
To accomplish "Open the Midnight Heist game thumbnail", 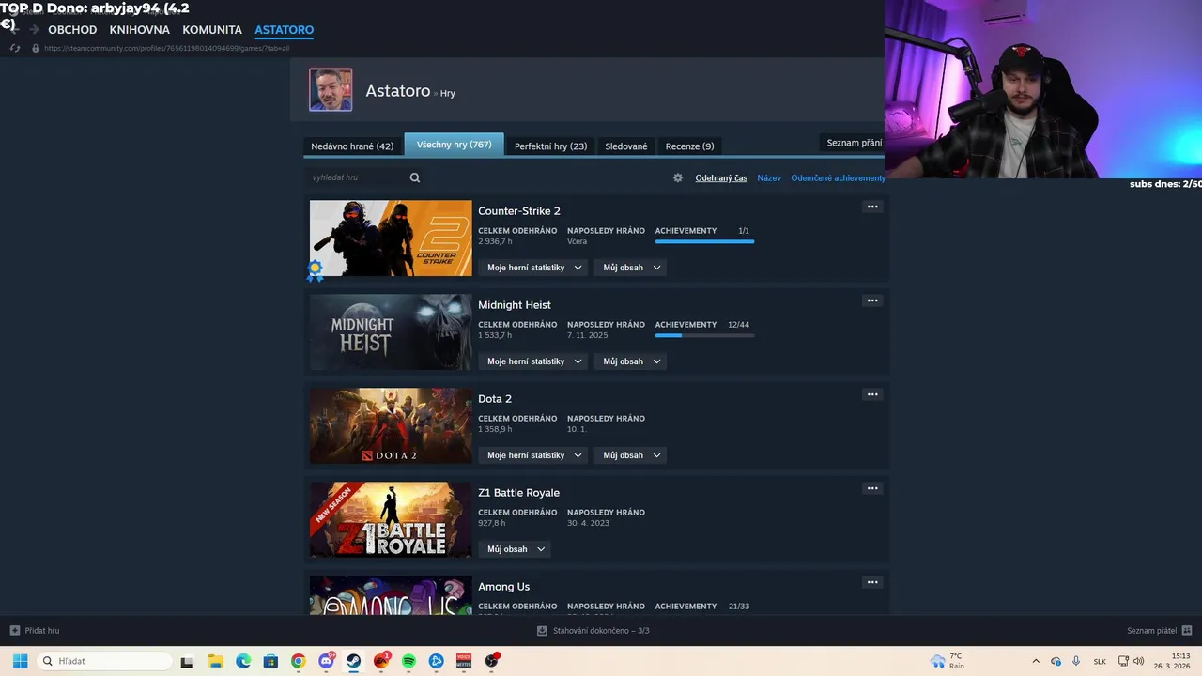I will pos(391,332).
